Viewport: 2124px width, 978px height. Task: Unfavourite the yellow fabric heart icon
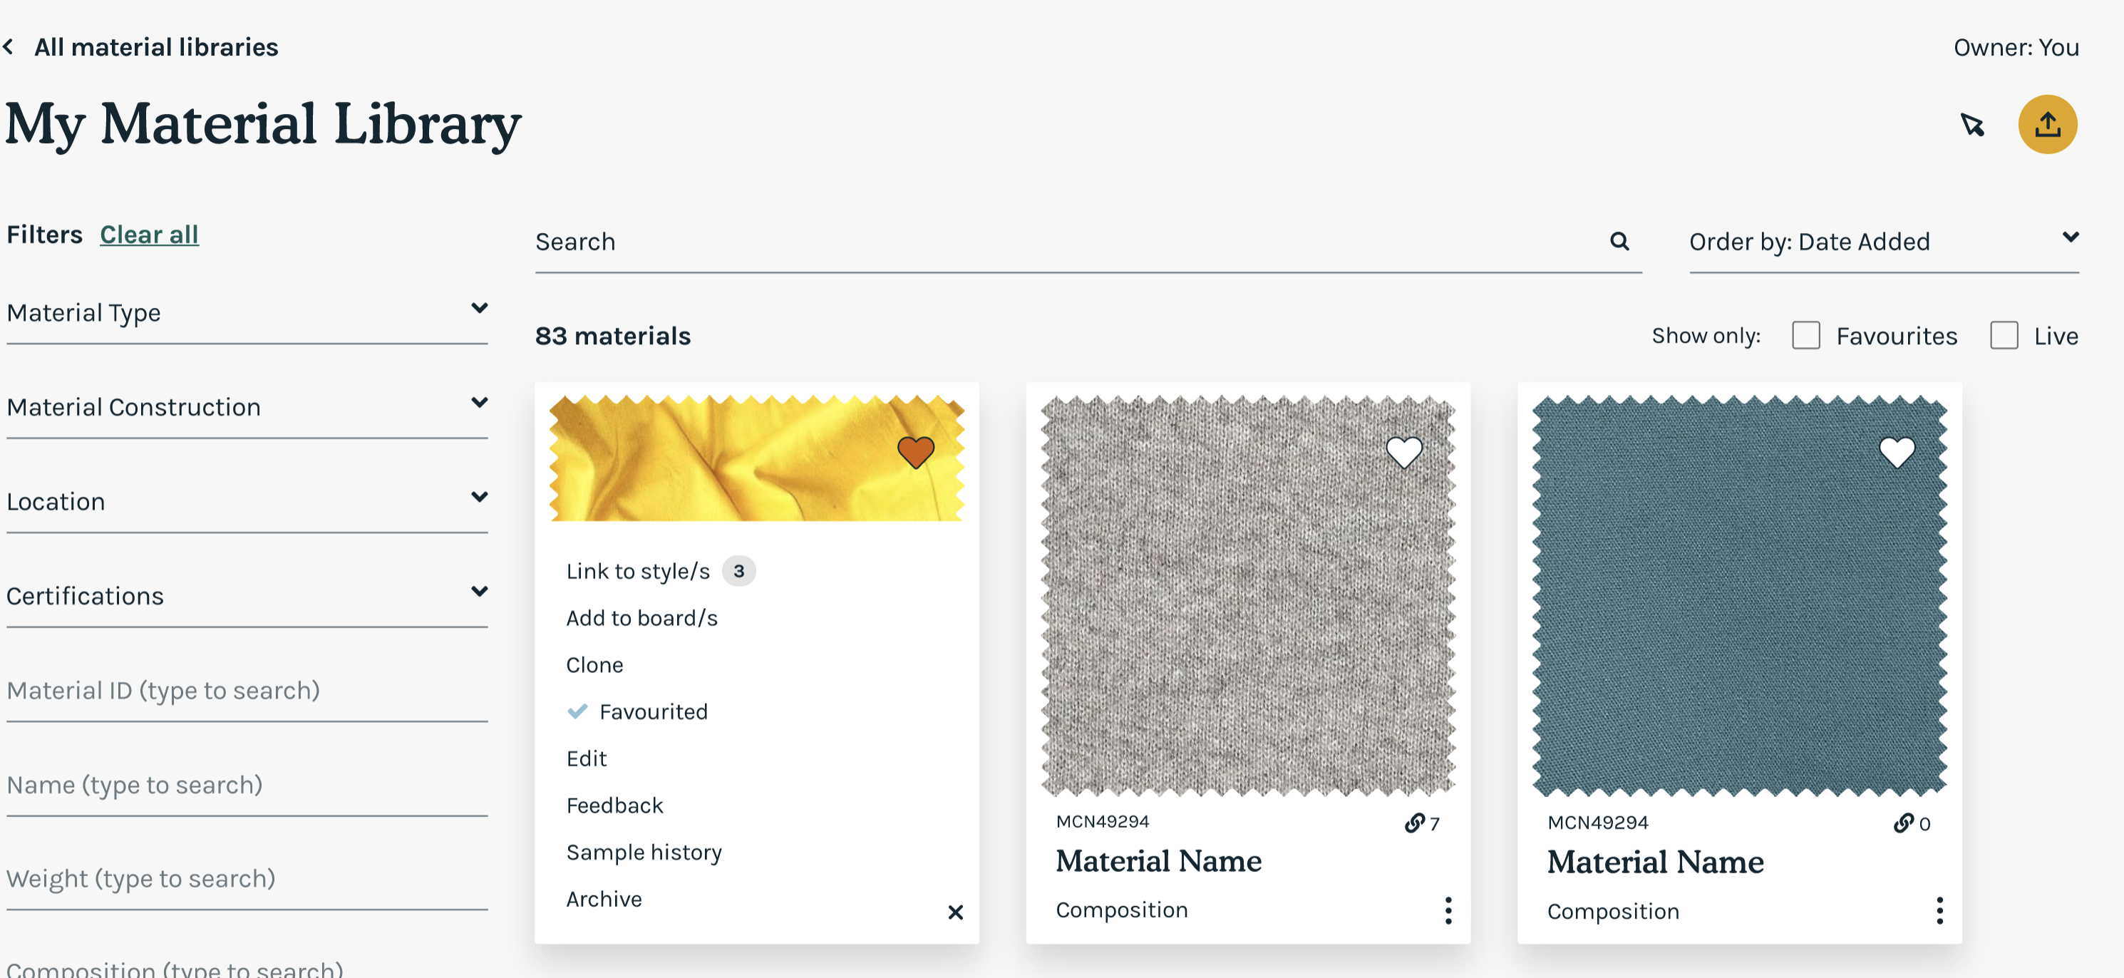pos(915,452)
